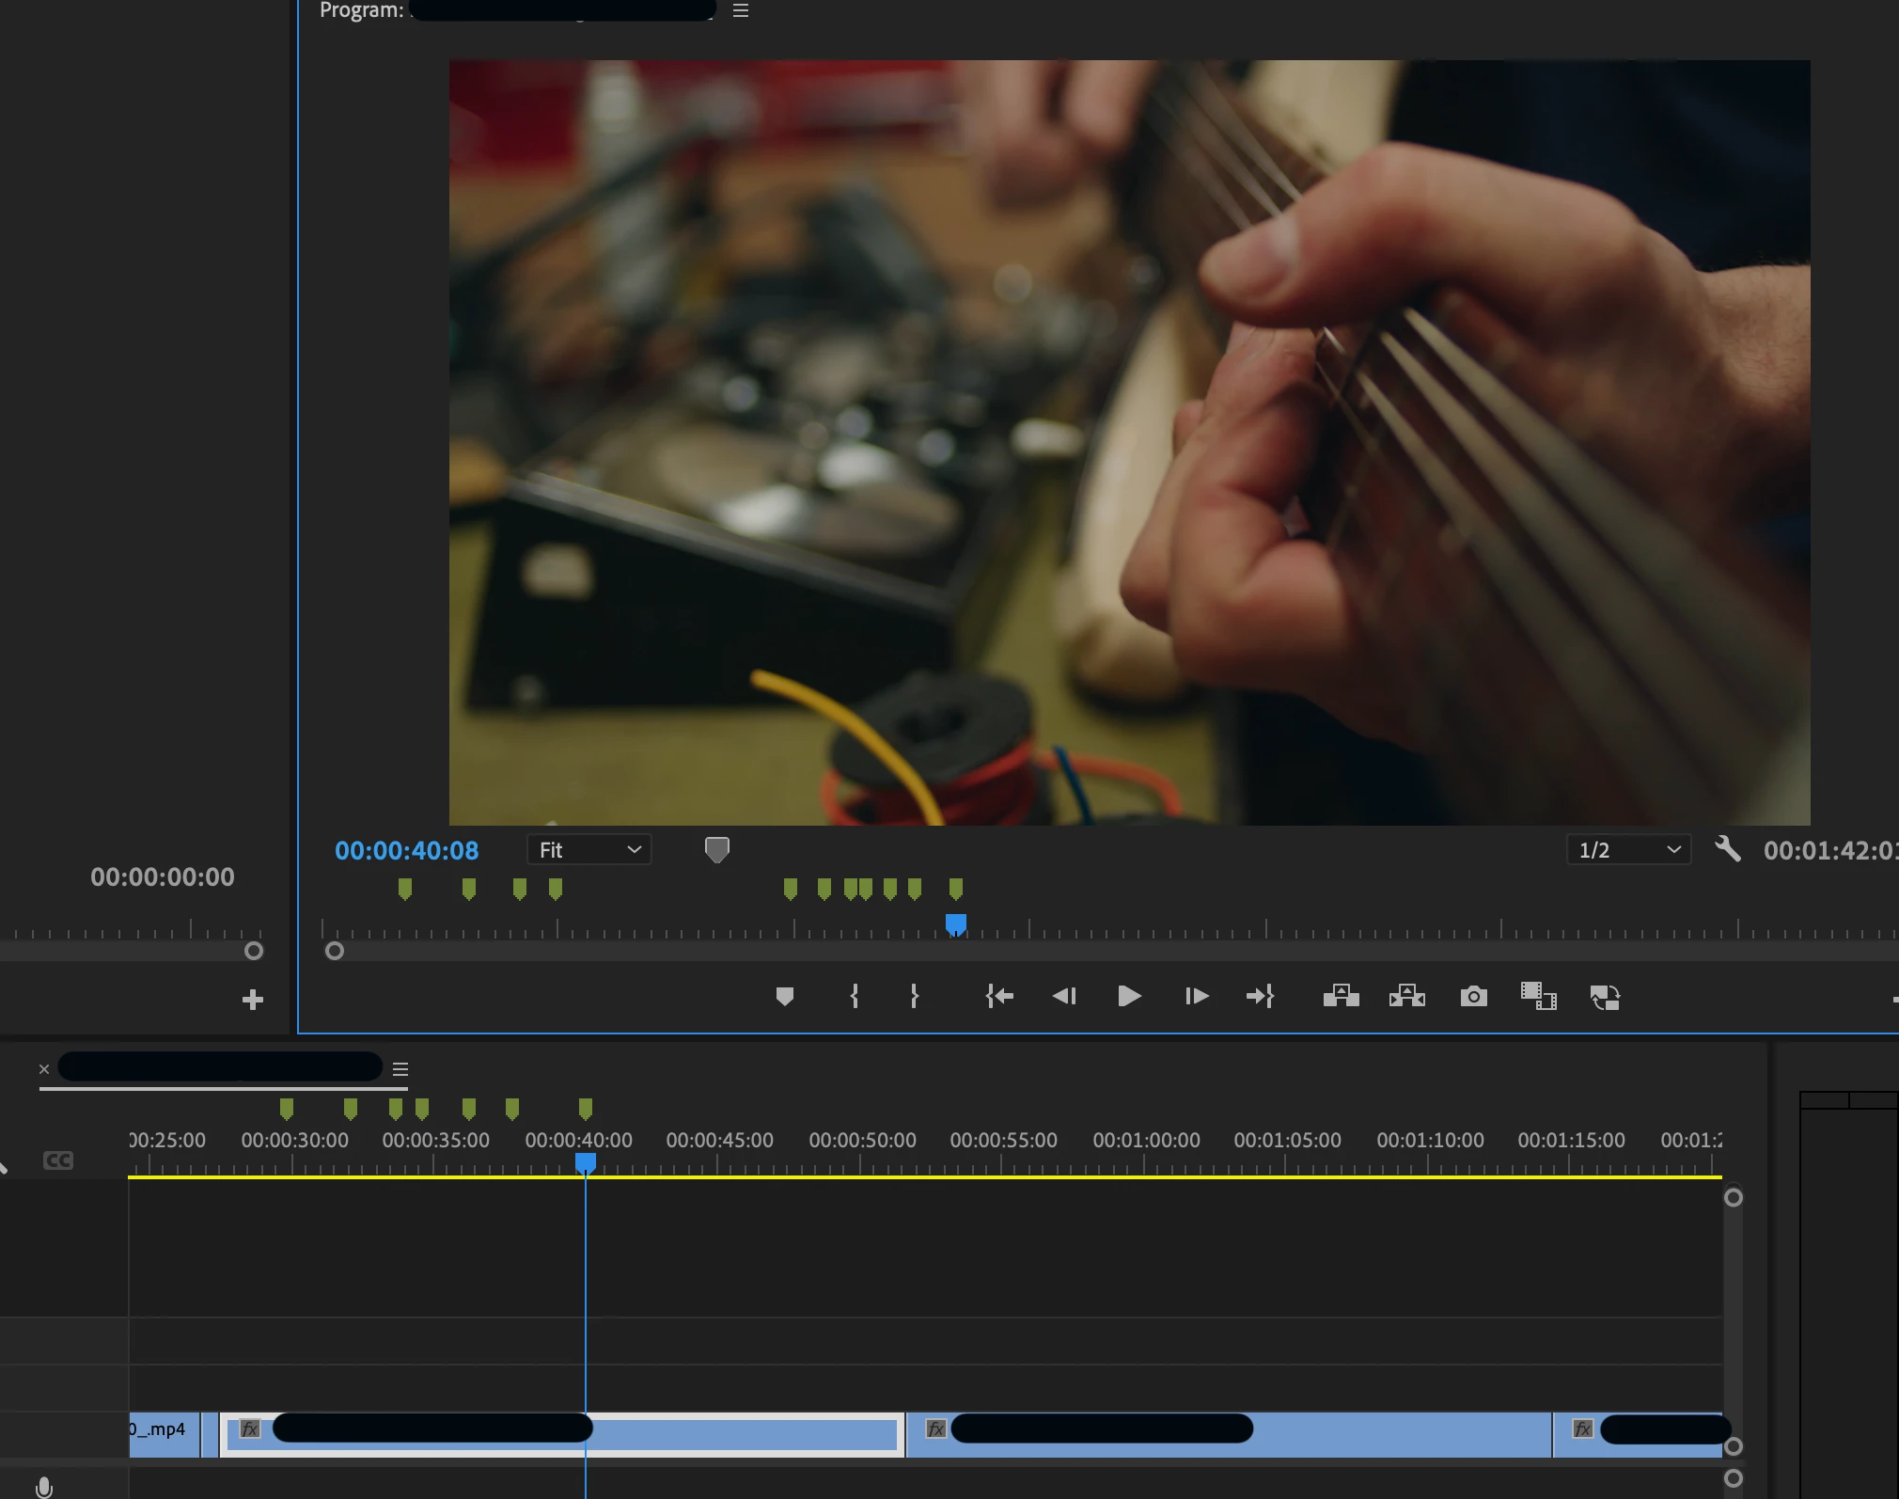Click the Lift button icon
The image size is (1899, 1499).
(1341, 996)
